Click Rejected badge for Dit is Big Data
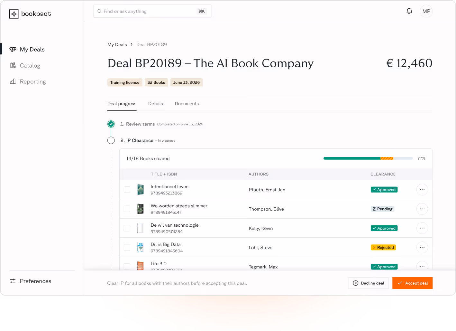Screen dimensions: 456x331 tap(383, 248)
